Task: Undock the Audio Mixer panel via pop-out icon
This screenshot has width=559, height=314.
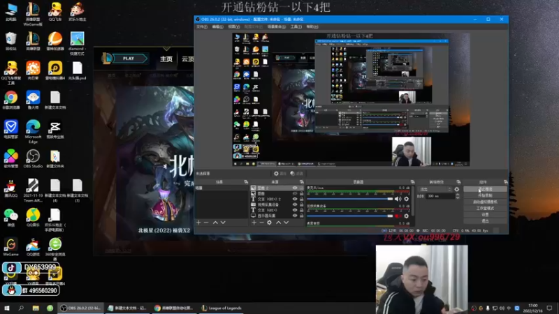Action: 412,182
